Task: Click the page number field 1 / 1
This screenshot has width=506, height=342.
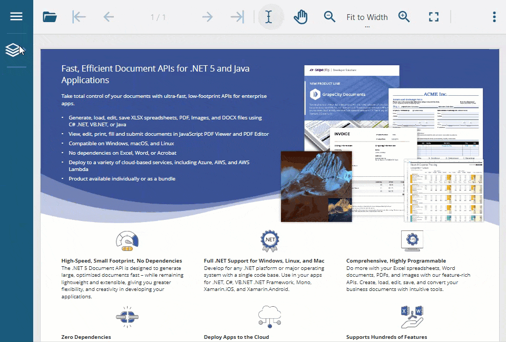Action: coord(158,17)
